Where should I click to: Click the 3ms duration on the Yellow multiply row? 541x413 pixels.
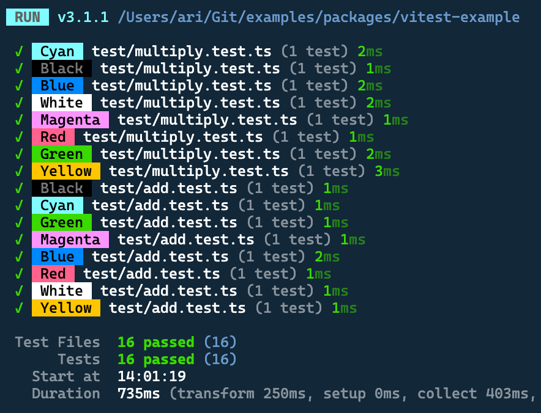click(387, 171)
